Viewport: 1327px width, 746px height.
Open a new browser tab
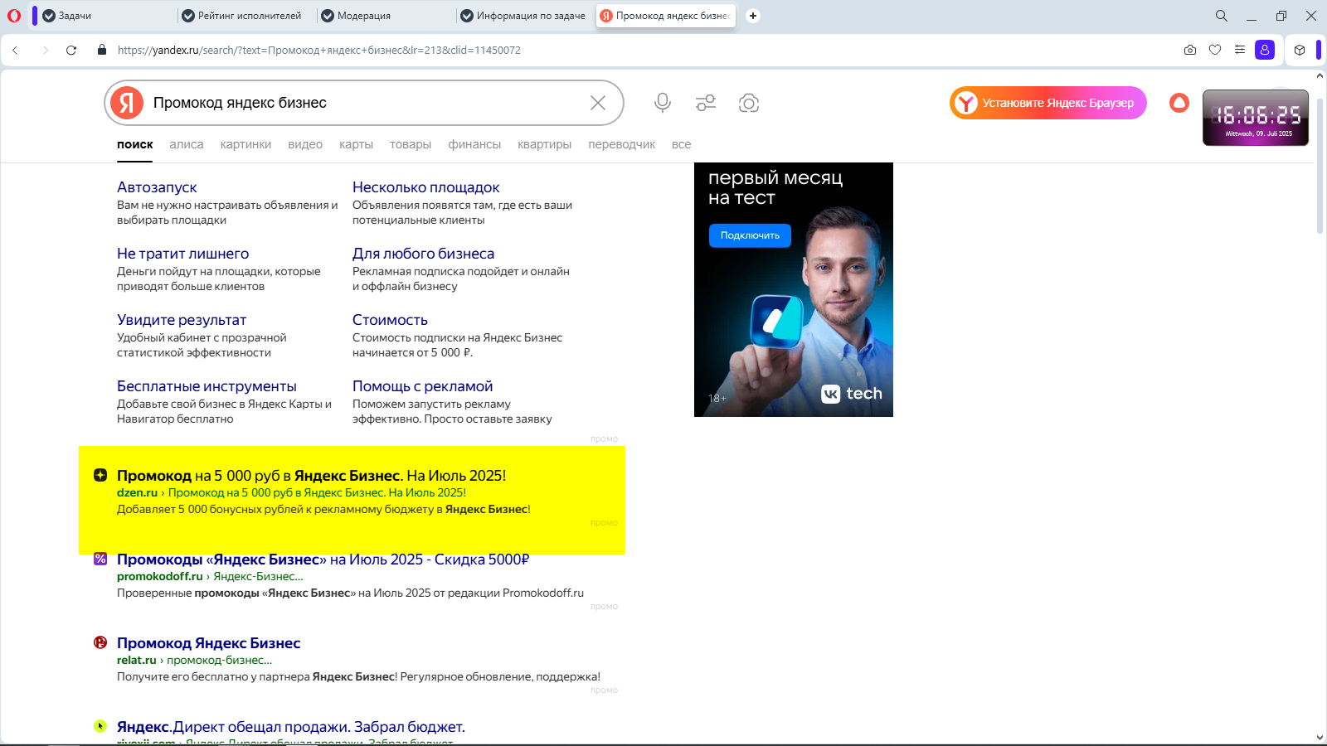click(x=753, y=16)
